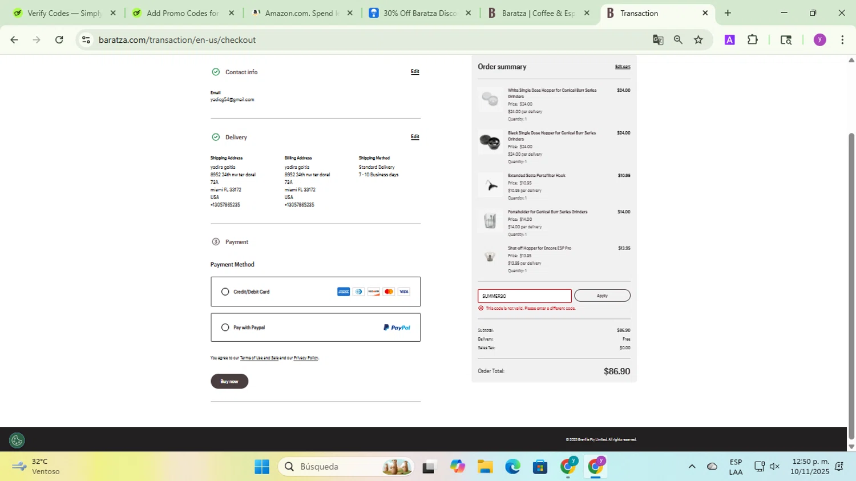The height and width of the screenshot is (481, 856).
Task: Open Terms of Use and Sale link
Action: (259, 358)
